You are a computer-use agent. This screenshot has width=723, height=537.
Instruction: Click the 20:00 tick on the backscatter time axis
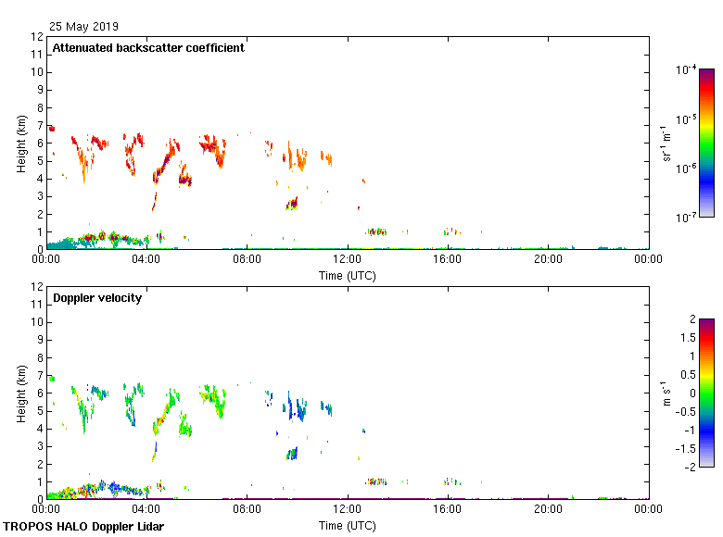pyautogui.click(x=548, y=260)
